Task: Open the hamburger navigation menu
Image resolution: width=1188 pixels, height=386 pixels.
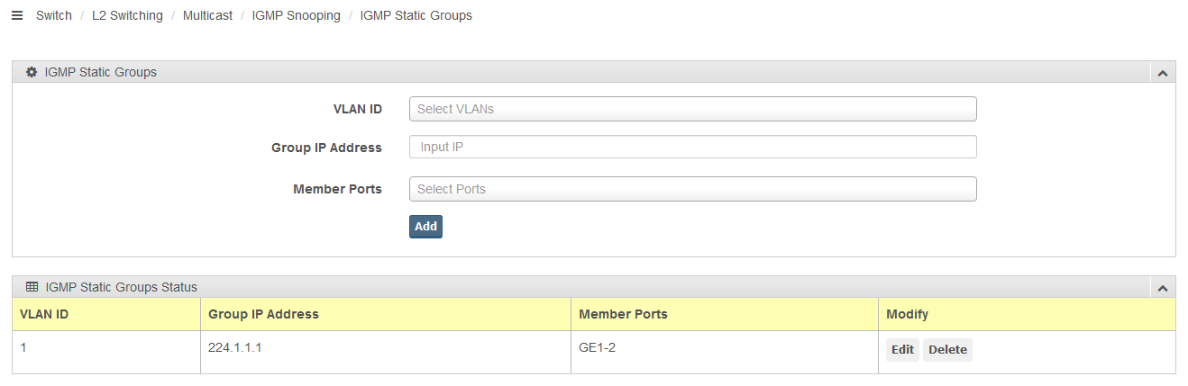Action: [16, 16]
